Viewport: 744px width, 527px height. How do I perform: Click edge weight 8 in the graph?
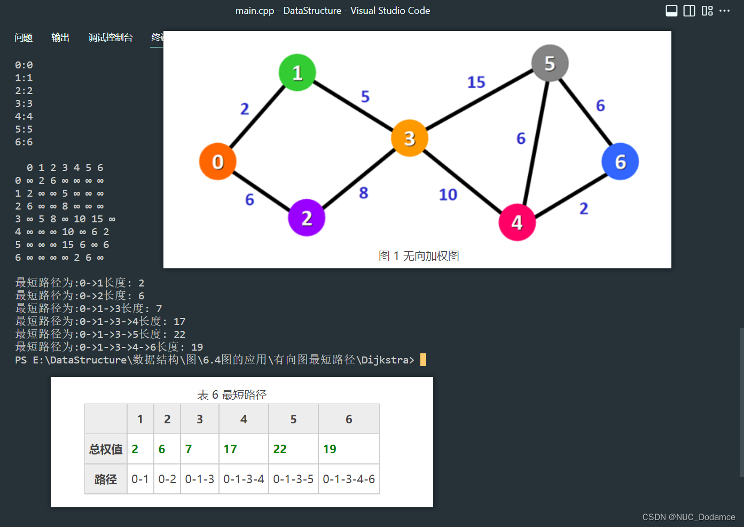pyautogui.click(x=364, y=193)
